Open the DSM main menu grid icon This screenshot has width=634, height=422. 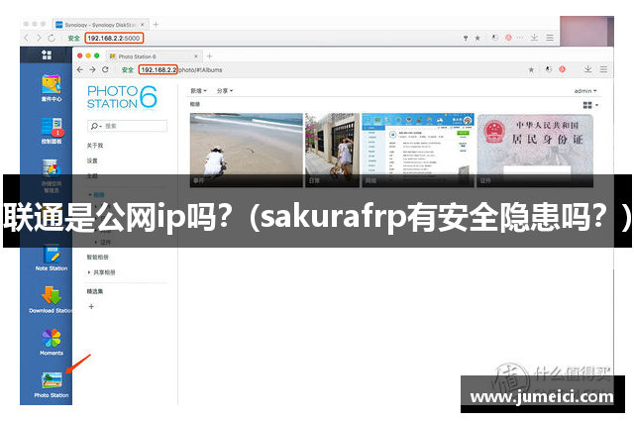tap(47, 54)
